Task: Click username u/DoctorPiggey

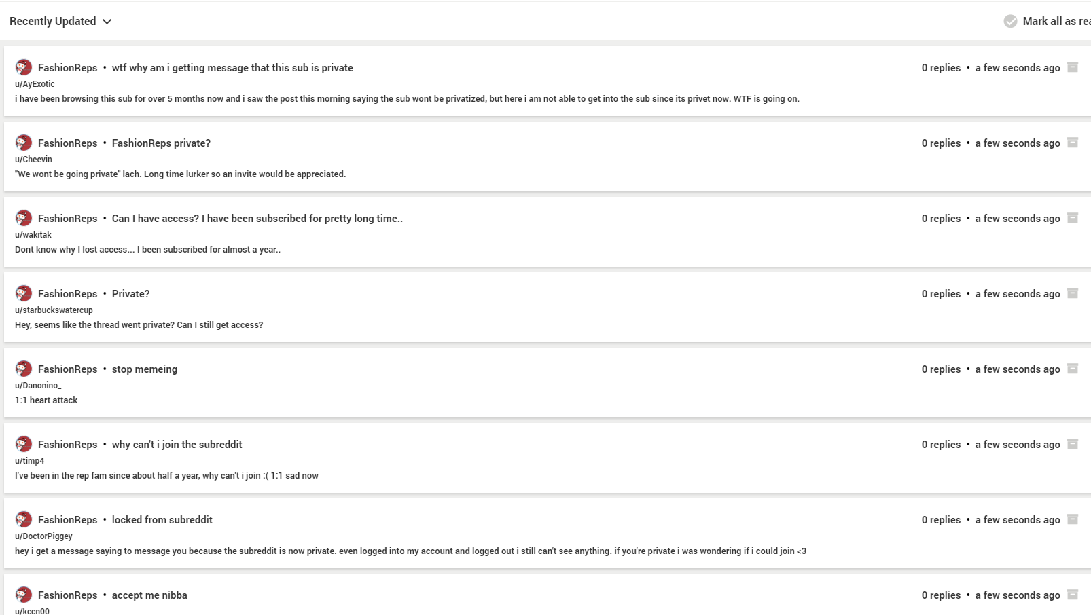Action: (x=43, y=536)
